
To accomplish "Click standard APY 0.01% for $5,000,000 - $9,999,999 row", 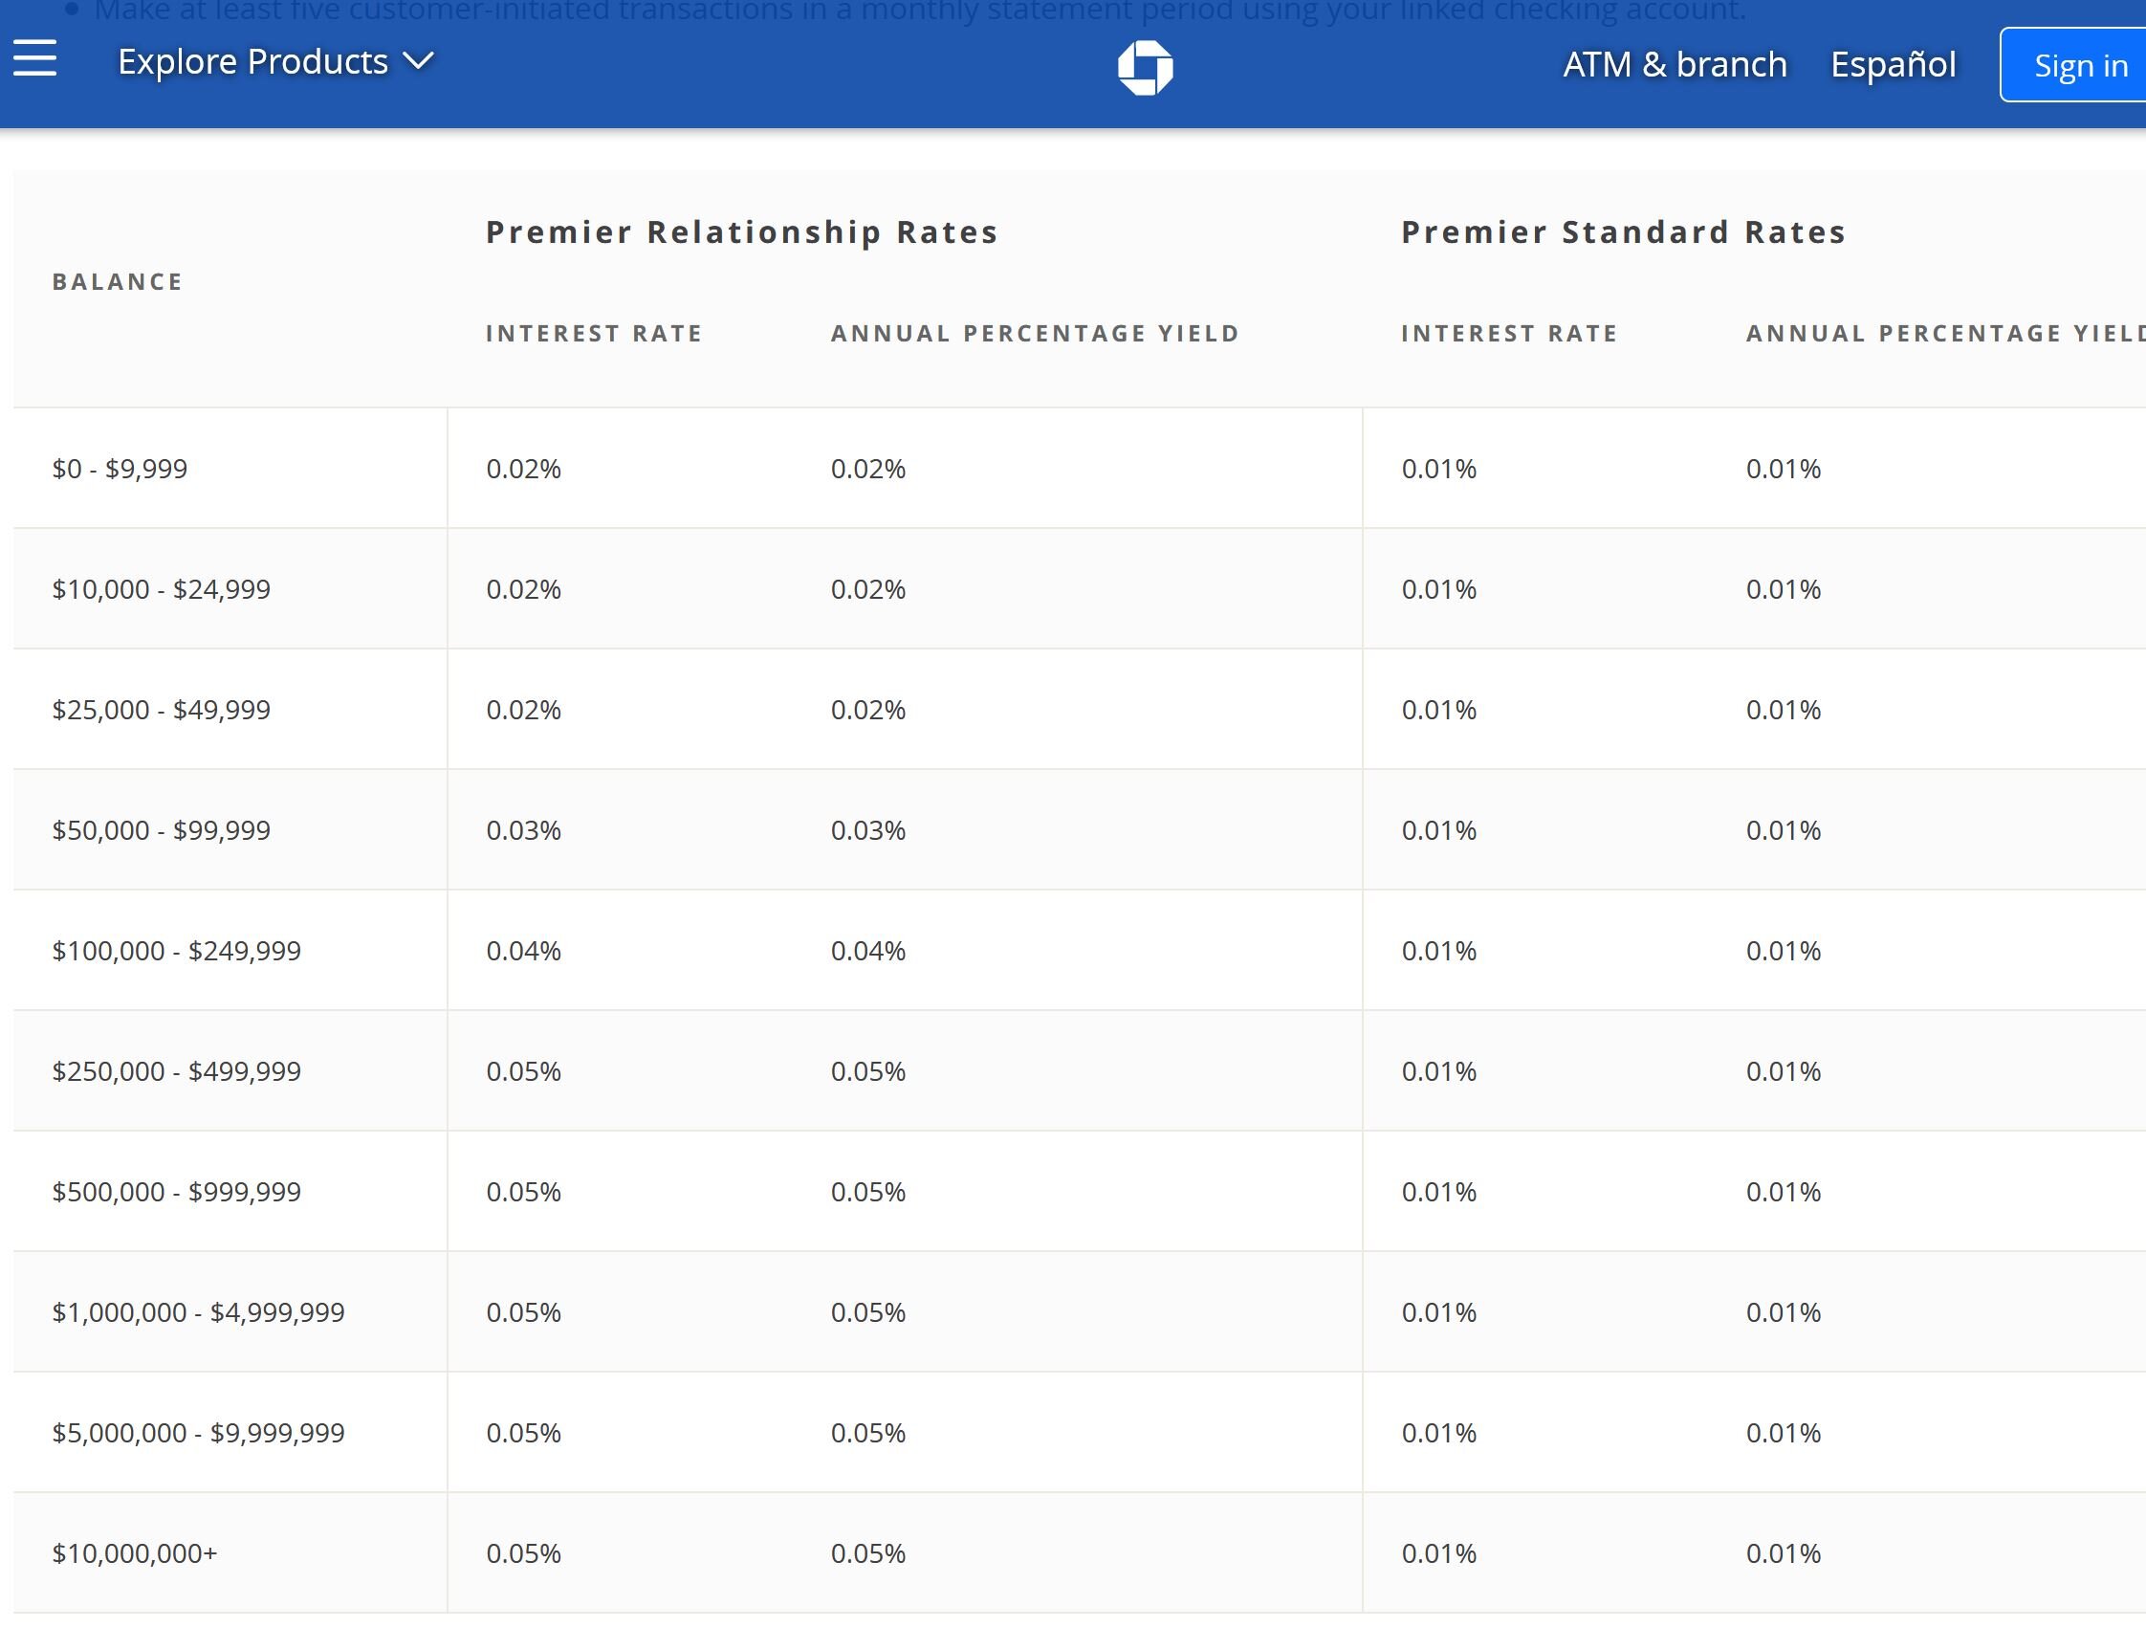I will (x=1784, y=1432).
